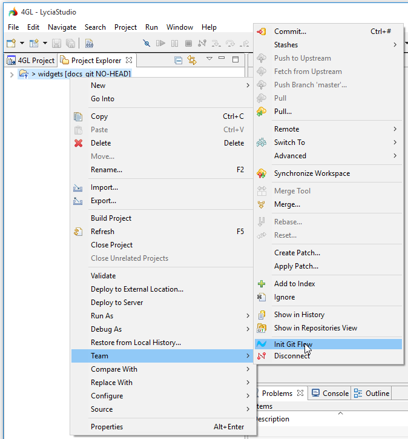
Task: Switch to the 4GL Project tab
Action: tap(30, 61)
